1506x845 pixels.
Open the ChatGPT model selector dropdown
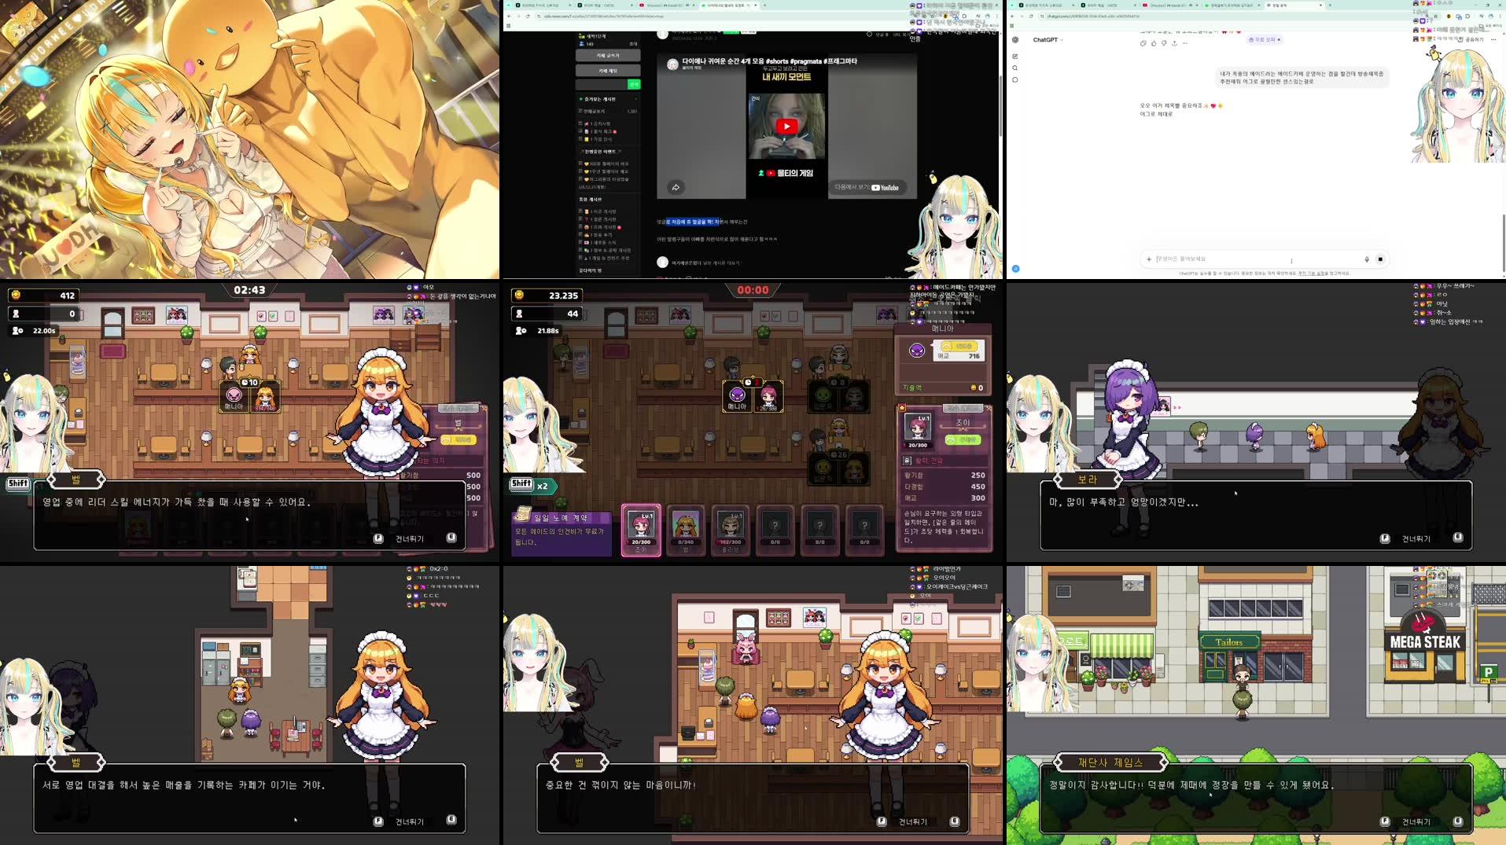1048,40
